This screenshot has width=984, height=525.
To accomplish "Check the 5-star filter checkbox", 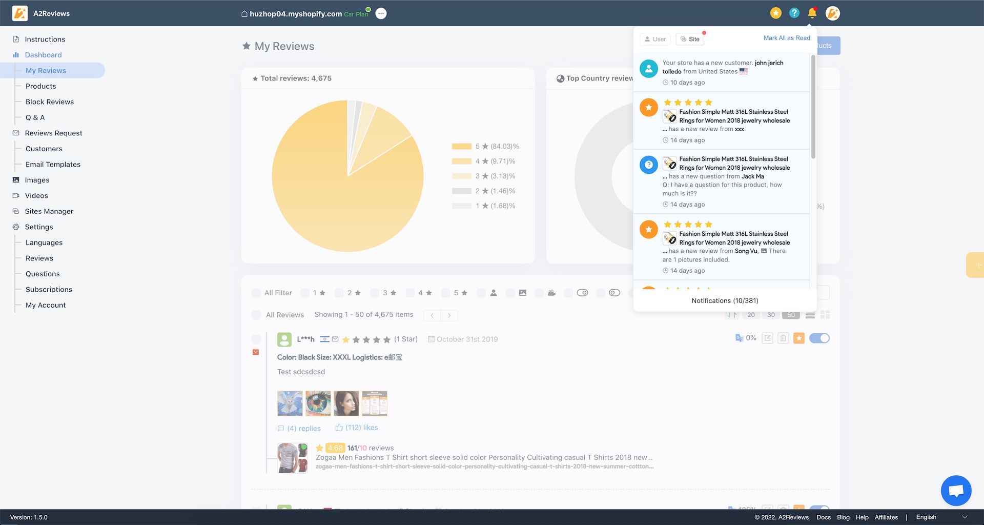I will coord(445,293).
